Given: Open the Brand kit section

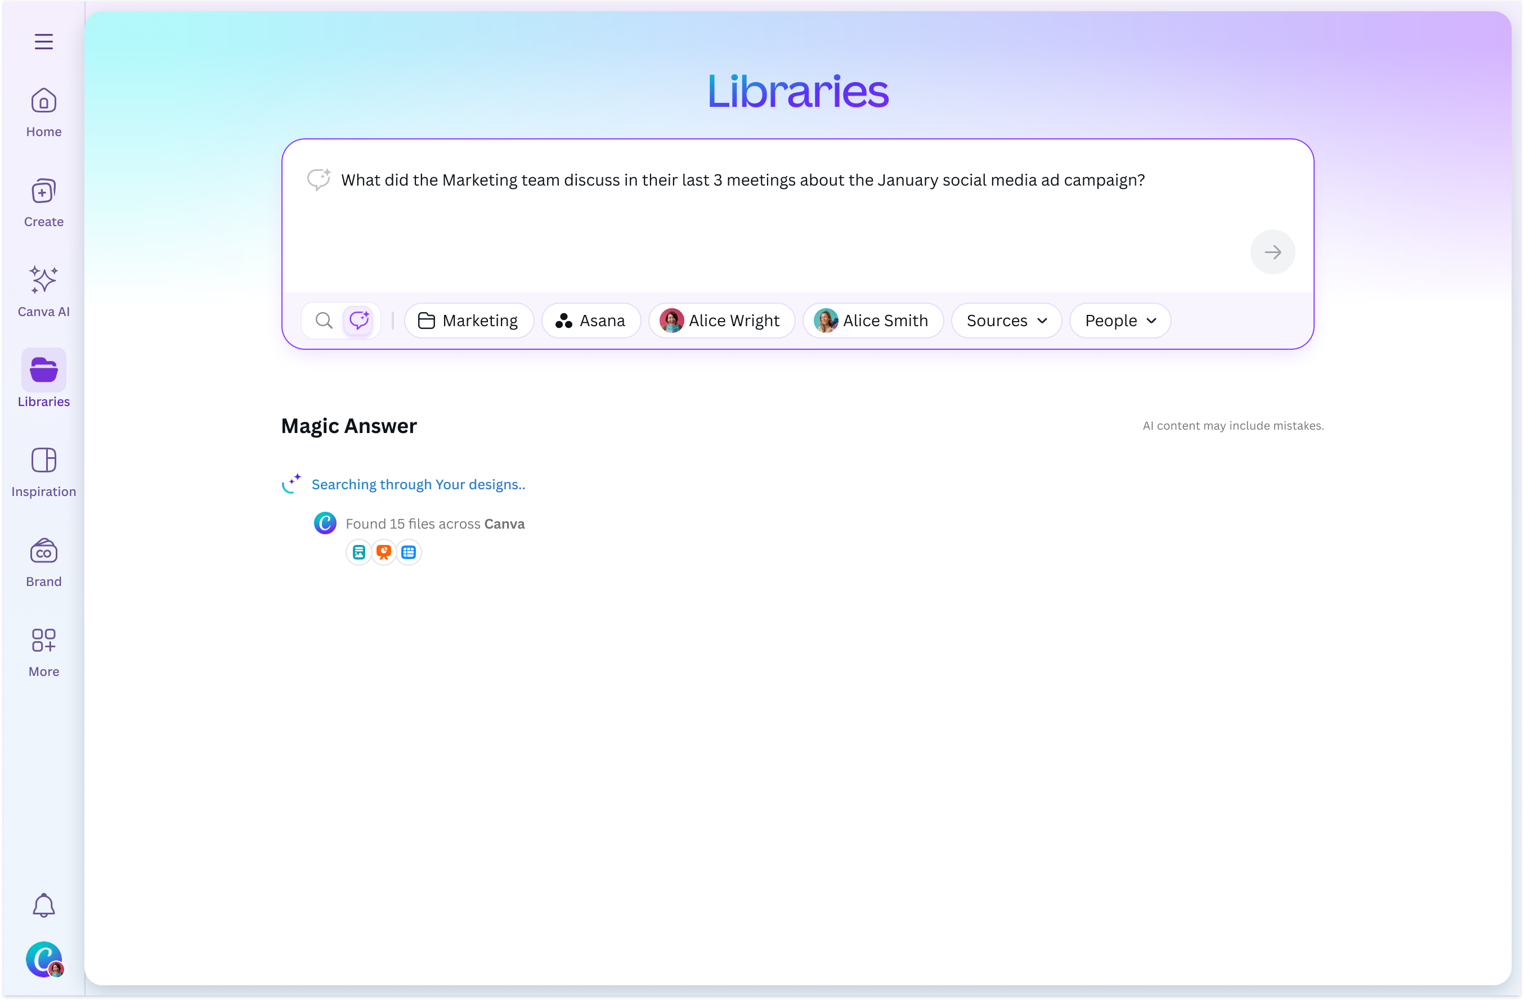Looking at the screenshot, I should (x=43, y=562).
